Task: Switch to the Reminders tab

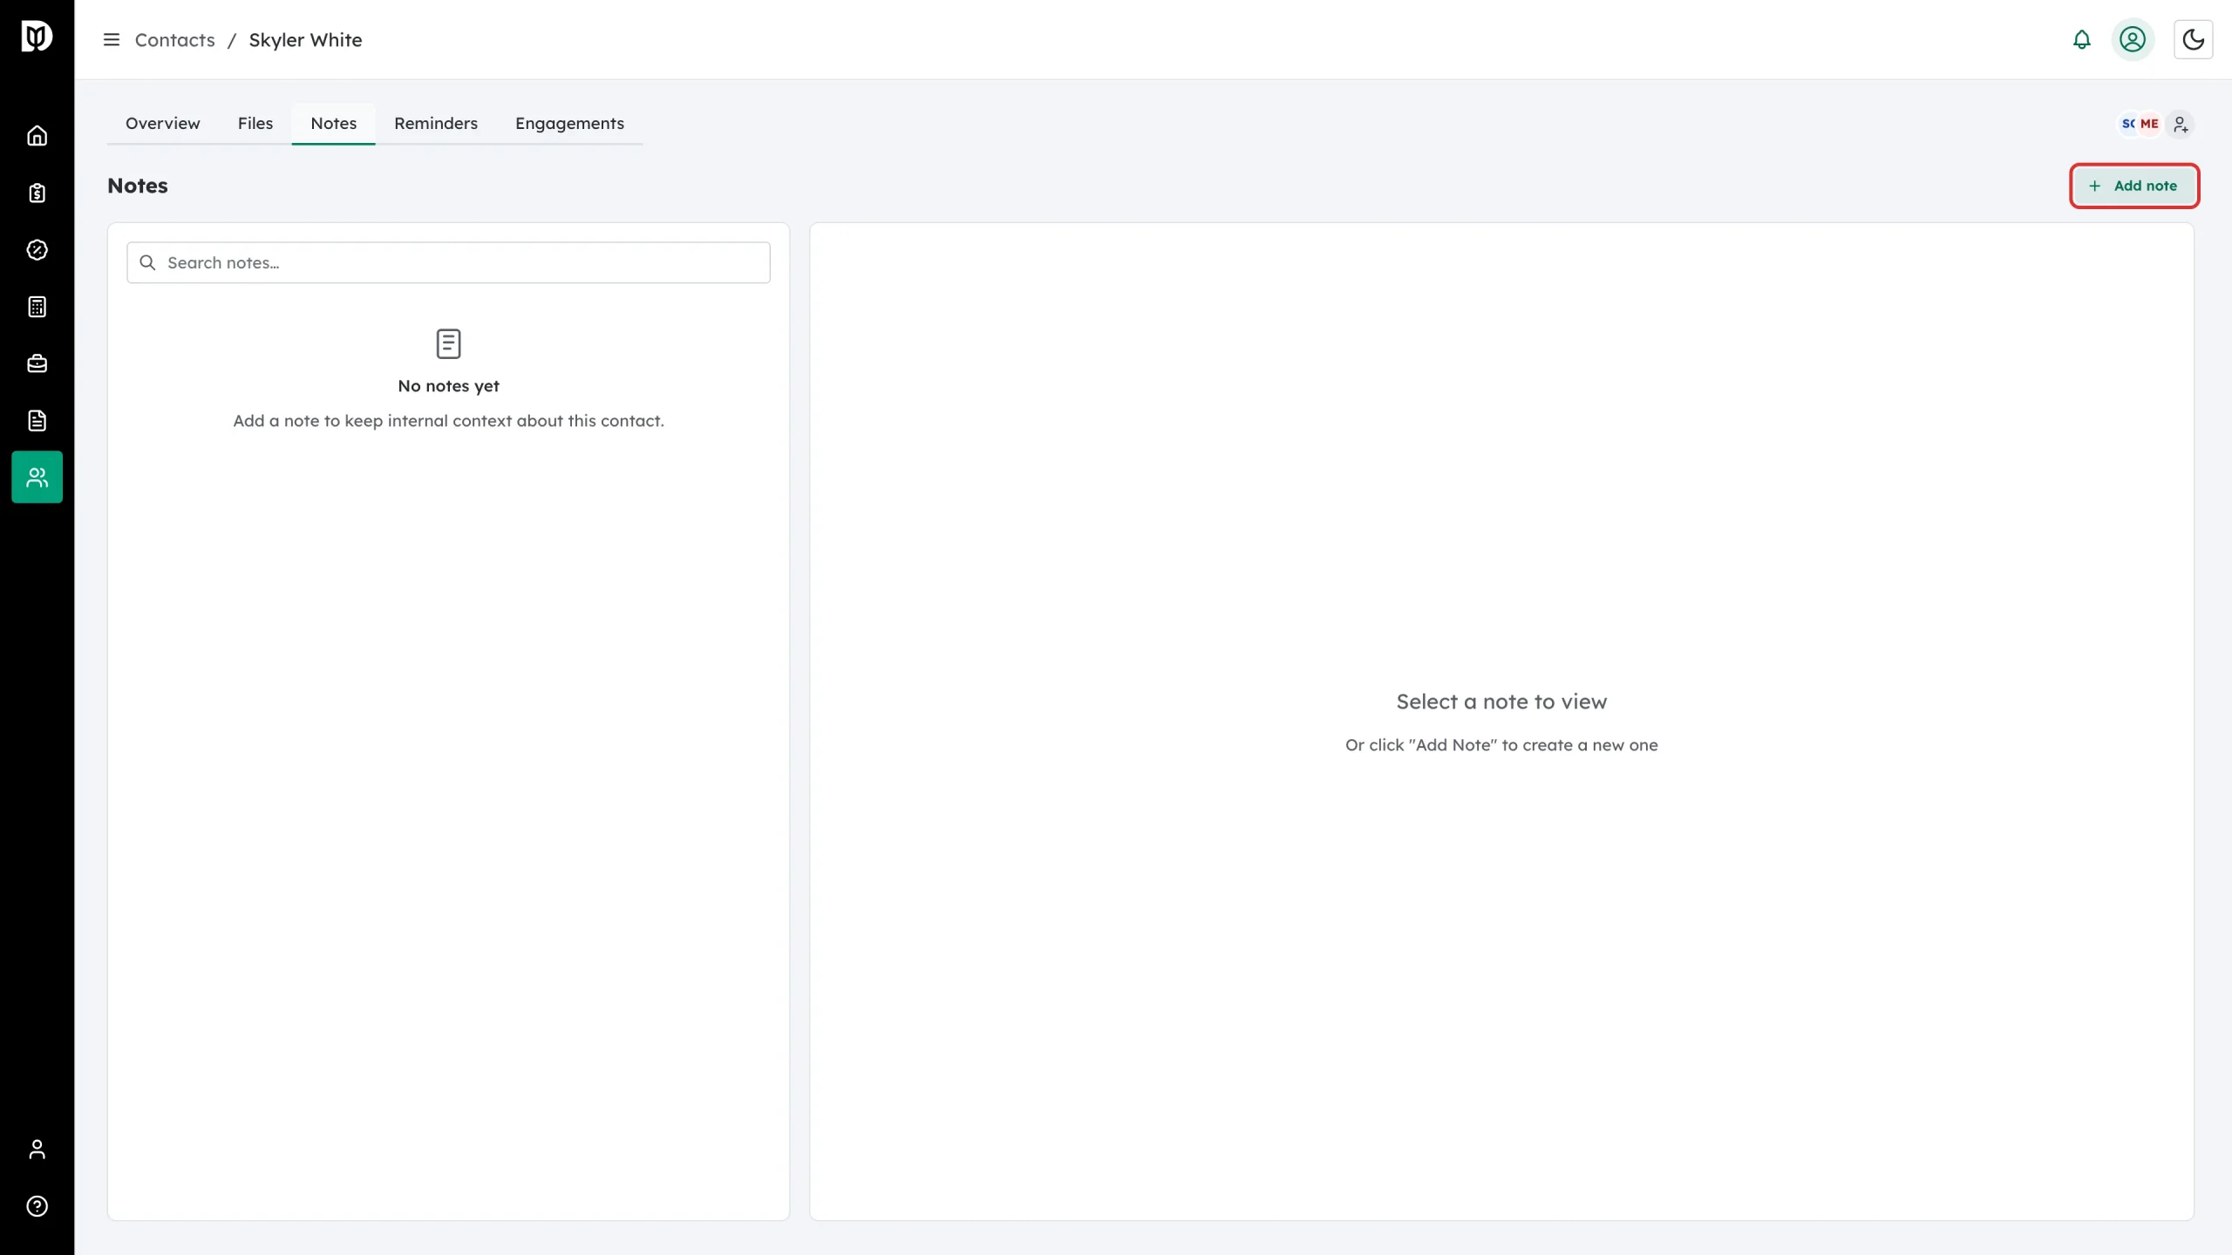Action: tap(436, 124)
